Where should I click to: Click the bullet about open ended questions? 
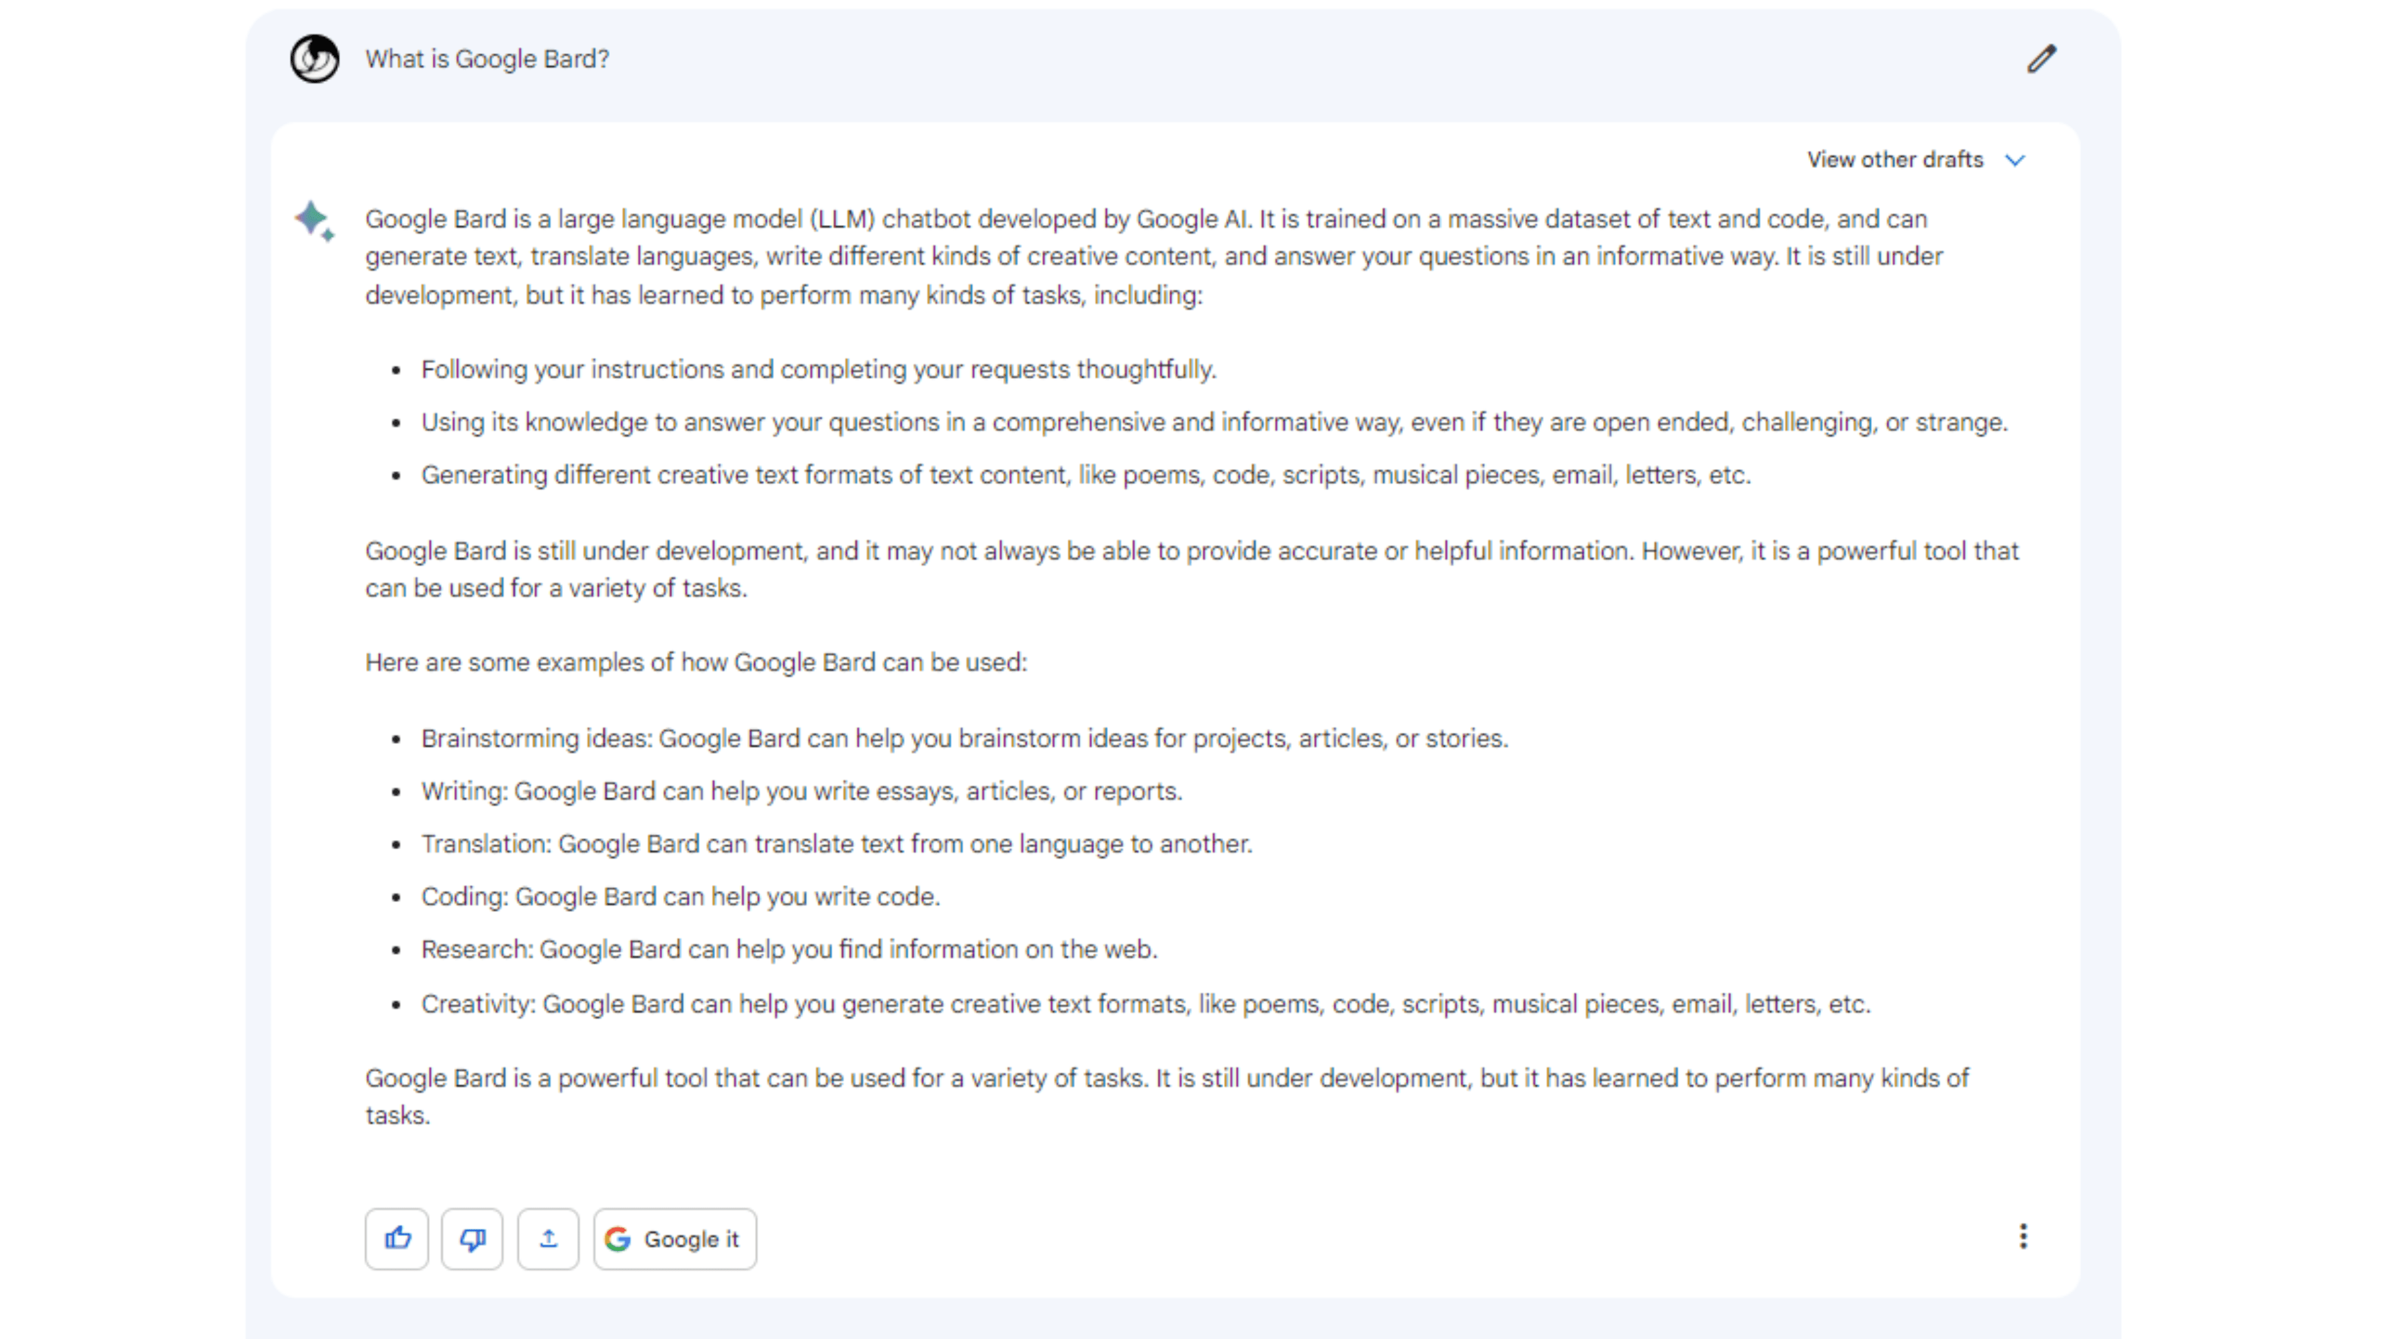click(1214, 422)
